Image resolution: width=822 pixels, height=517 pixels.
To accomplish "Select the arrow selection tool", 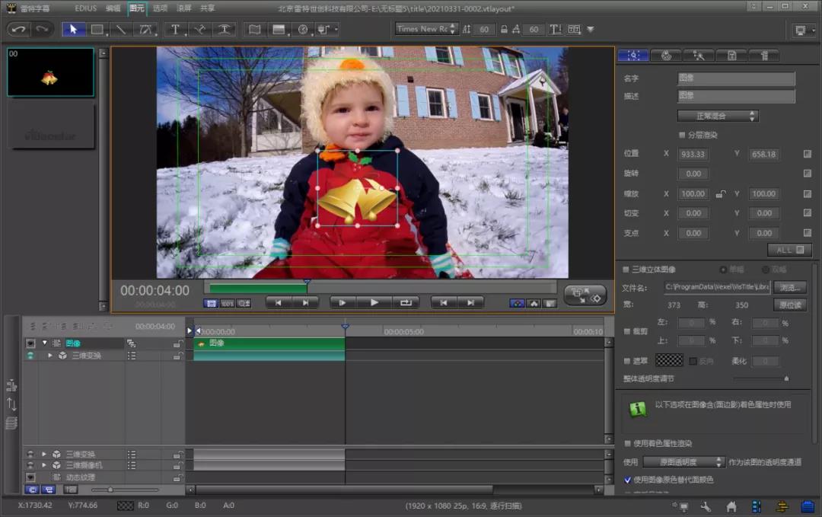I will [x=73, y=30].
